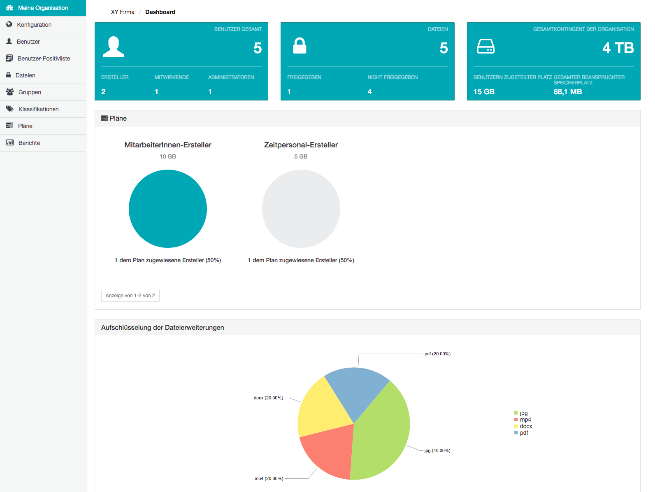
Task: Click the globe icon next to Konfiguration
Action: [x=9, y=25]
